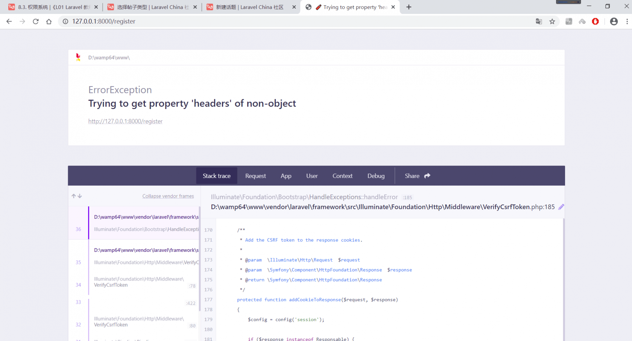The image size is (632, 341).
Task: Click the Share button
Action: (x=417, y=176)
